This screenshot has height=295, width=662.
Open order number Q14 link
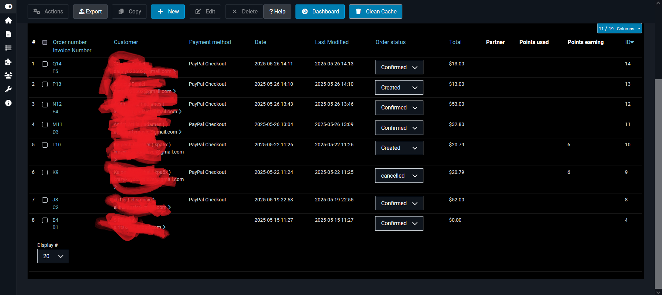pyautogui.click(x=57, y=64)
